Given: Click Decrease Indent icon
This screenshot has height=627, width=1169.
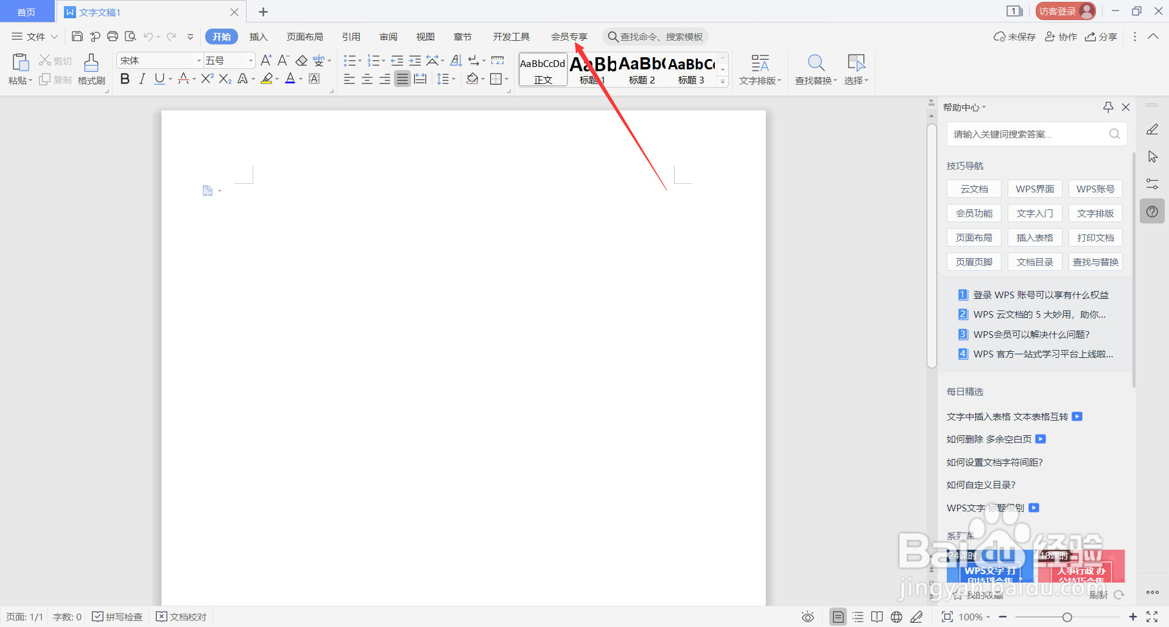Looking at the screenshot, I should [x=397, y=60].
